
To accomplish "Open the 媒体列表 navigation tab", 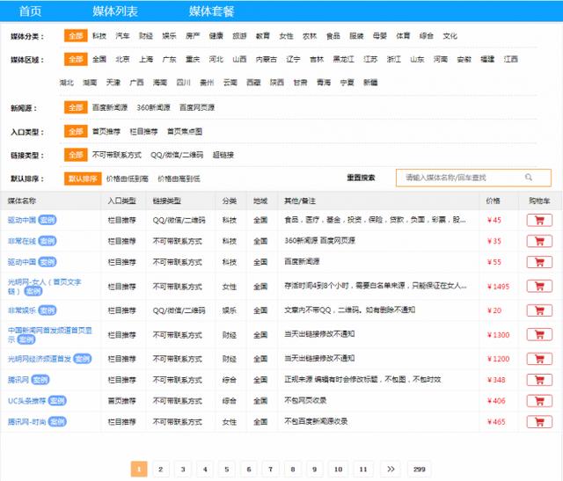I will (x=115, y=11).
